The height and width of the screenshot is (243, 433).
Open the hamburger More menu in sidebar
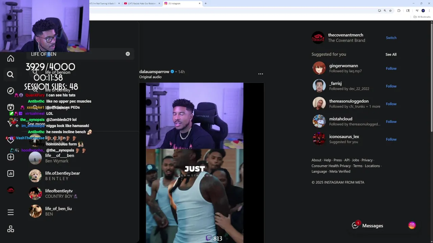pos(10,212)
